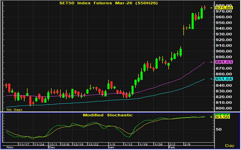Viewport: 241px width, 150px height.
Task: Click the Modified Stochastic panel title
Action: [108, 115]
